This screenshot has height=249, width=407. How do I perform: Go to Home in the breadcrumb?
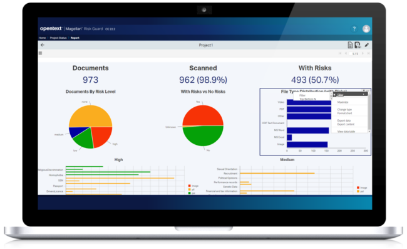click(x=42, y=38)
